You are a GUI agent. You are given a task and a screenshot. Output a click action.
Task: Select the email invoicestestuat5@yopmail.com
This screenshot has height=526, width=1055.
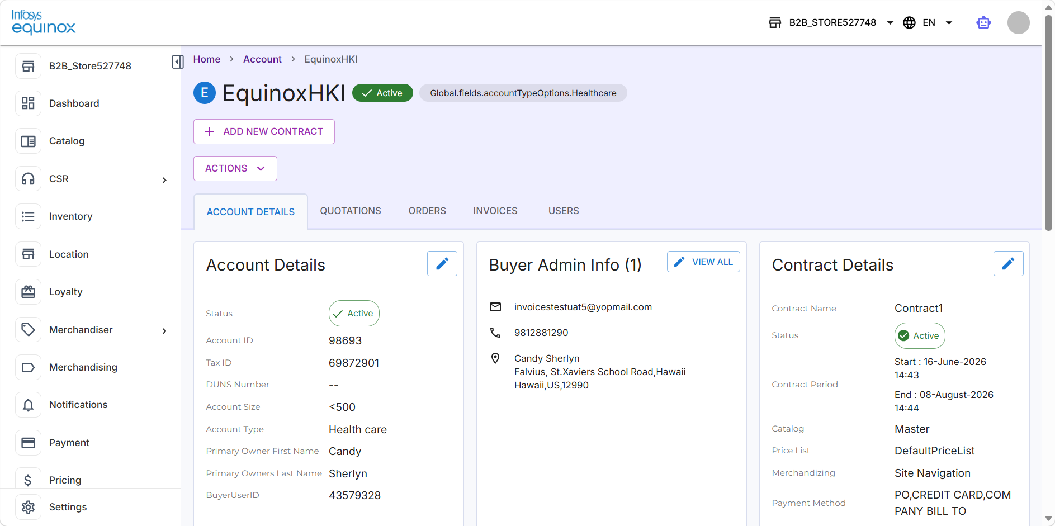point(583,307)
